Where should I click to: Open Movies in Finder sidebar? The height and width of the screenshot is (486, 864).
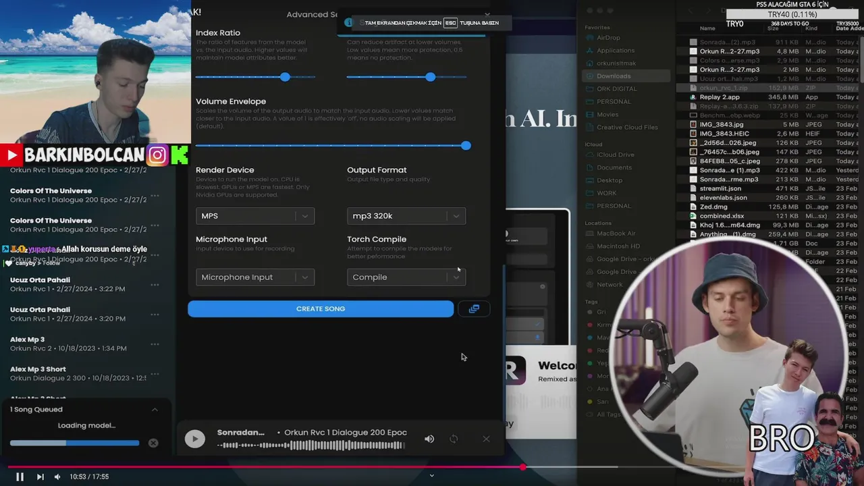tap(607, 115)
